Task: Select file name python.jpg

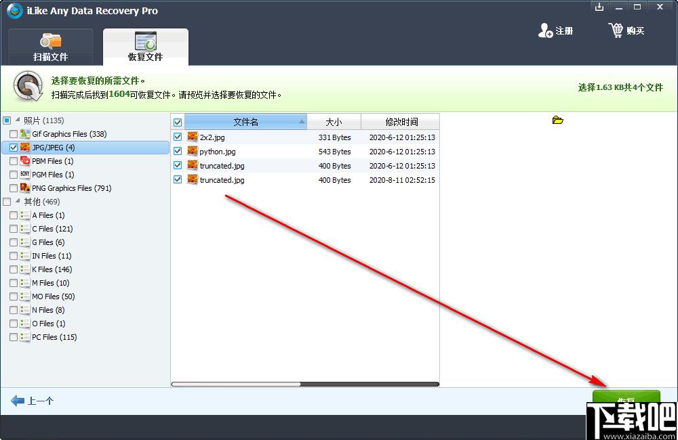Action: (218, 152)
